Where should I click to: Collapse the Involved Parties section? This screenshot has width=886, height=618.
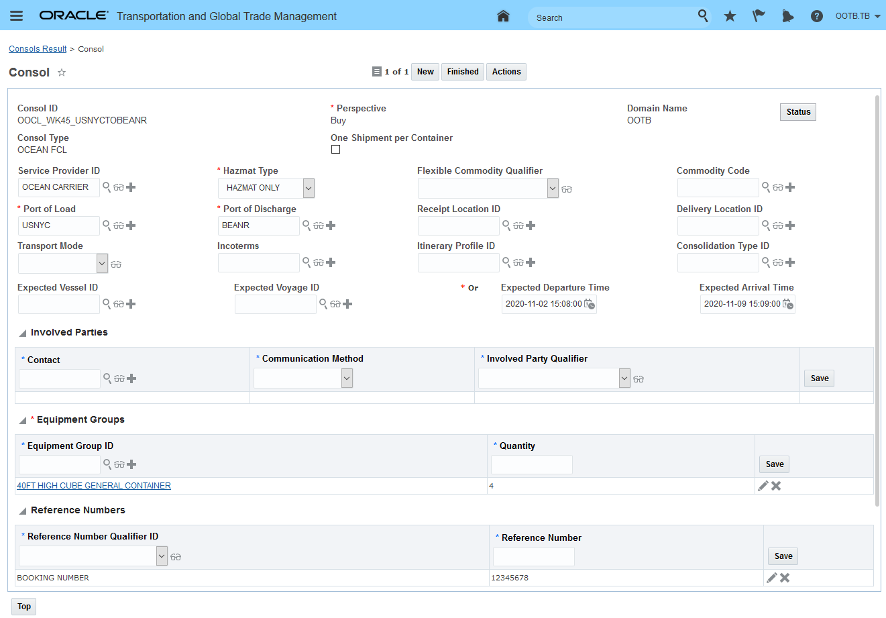pyautogui.click(x=23, y=333)
